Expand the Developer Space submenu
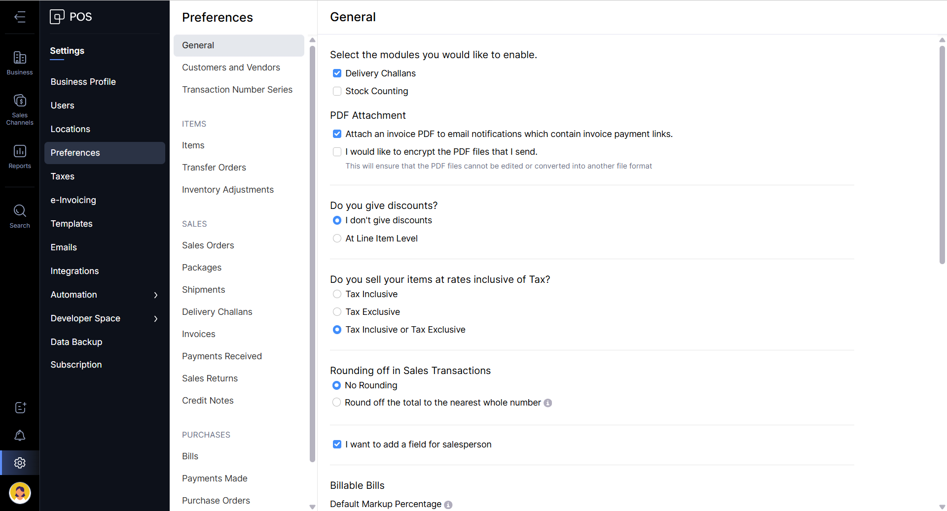Viewport: 947px width, 511px height. (156, 319)
